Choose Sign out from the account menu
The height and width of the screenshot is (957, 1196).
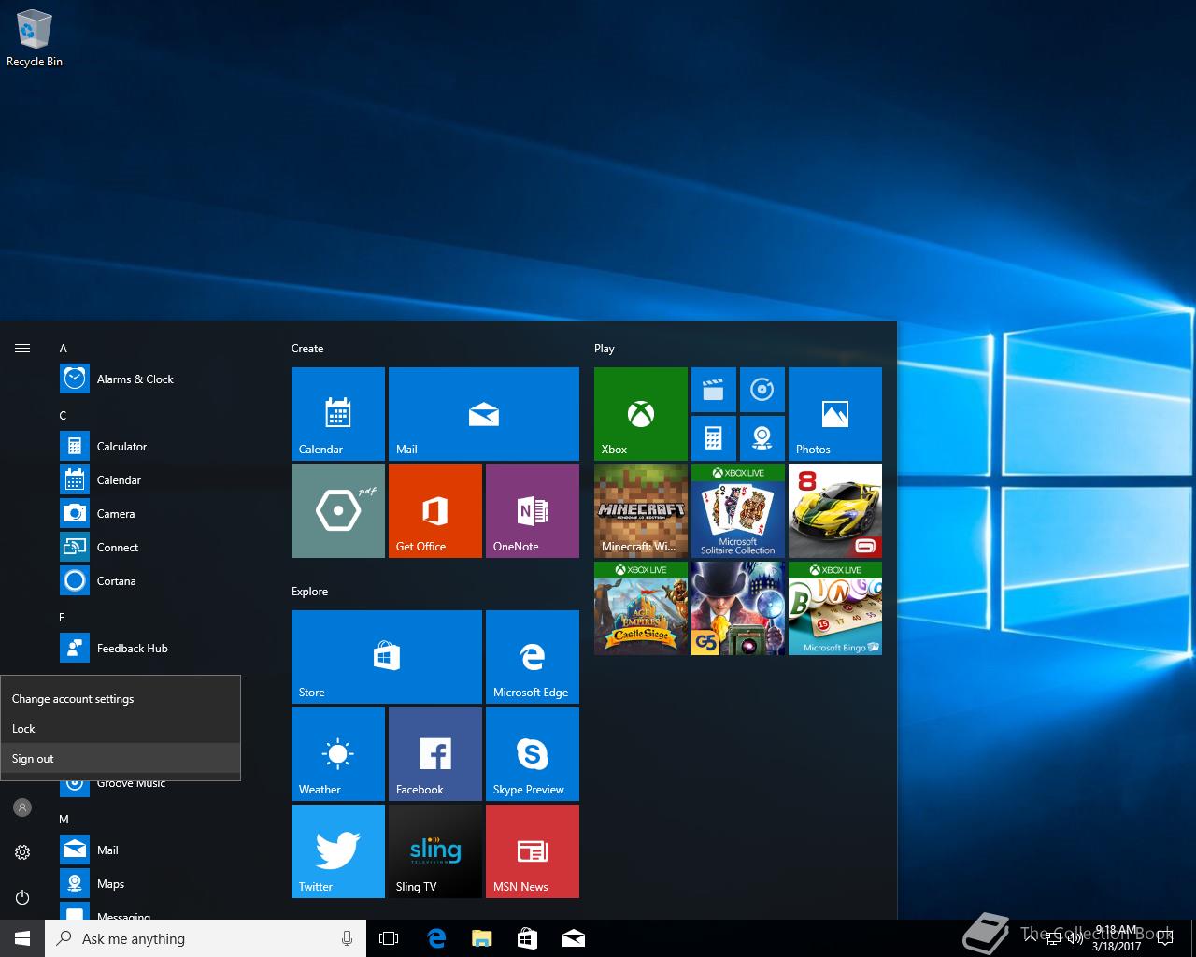pos(121,758)
